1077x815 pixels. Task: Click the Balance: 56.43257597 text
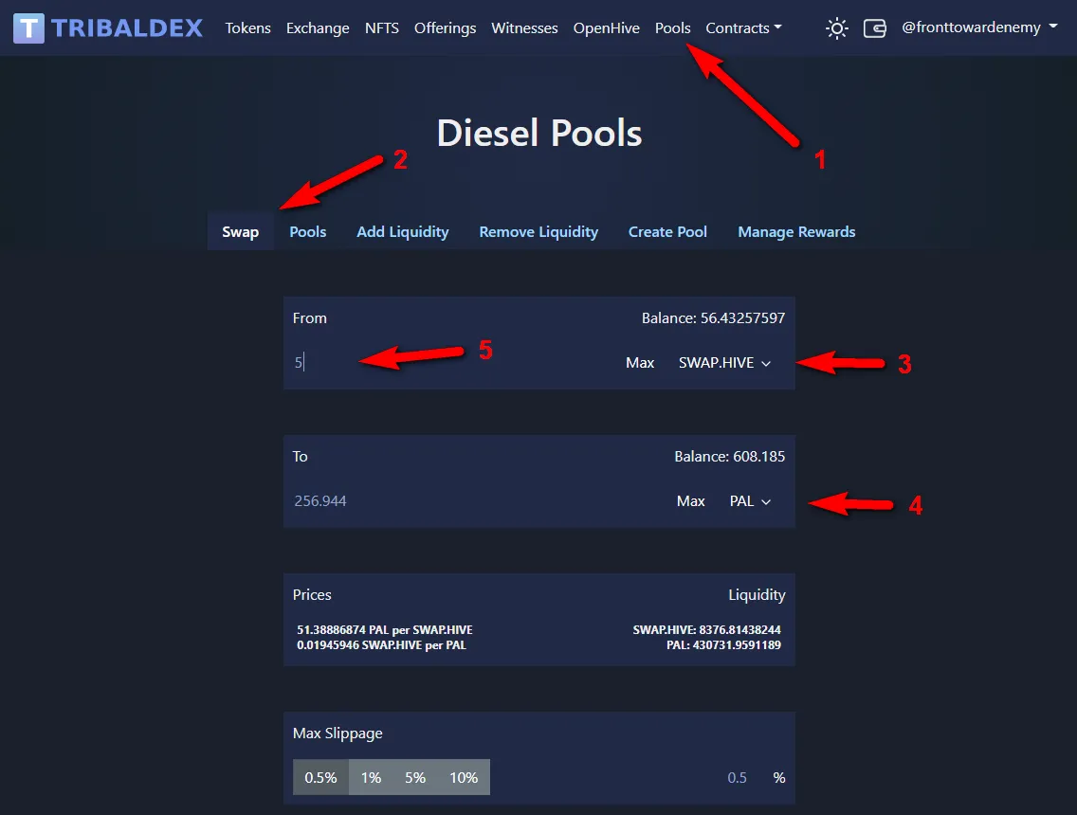713,317
